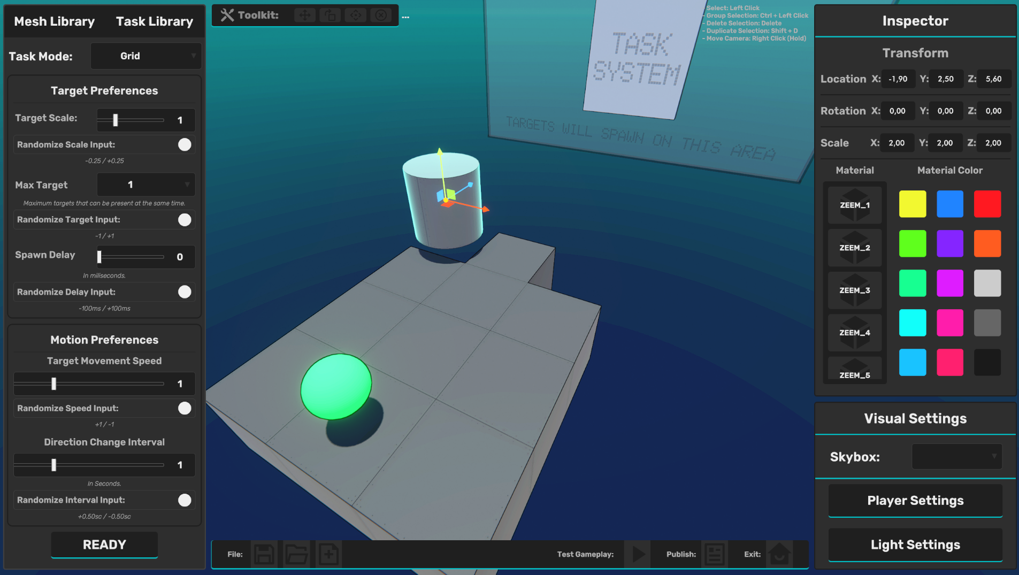Screen dimensions: 1019x575
Task: Expand the Max Target dropdown
Action: 146,185
